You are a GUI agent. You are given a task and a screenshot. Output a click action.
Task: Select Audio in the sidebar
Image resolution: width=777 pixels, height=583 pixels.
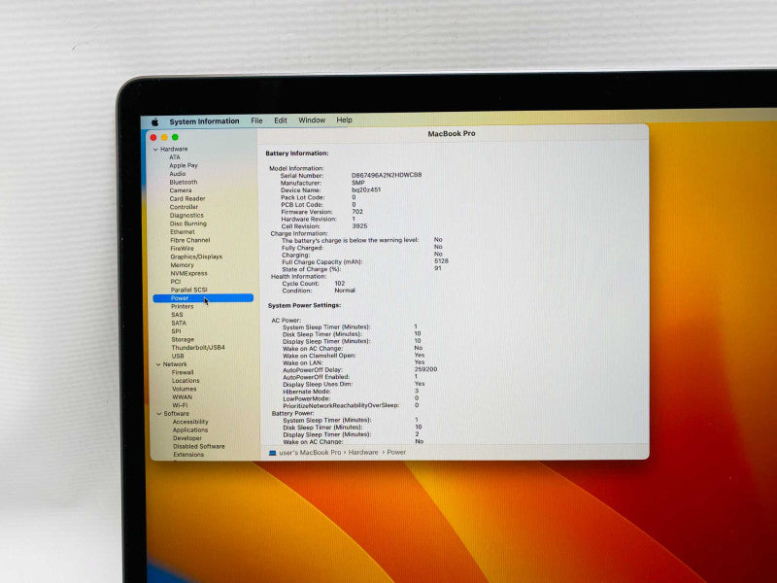pyautogui.click(x=178, y=174)
